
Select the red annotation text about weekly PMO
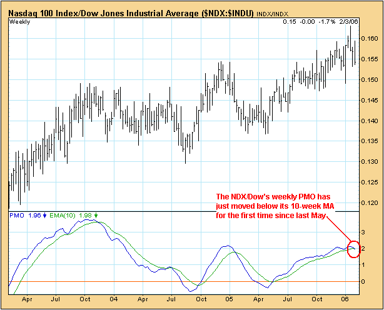tap(286, 199)
